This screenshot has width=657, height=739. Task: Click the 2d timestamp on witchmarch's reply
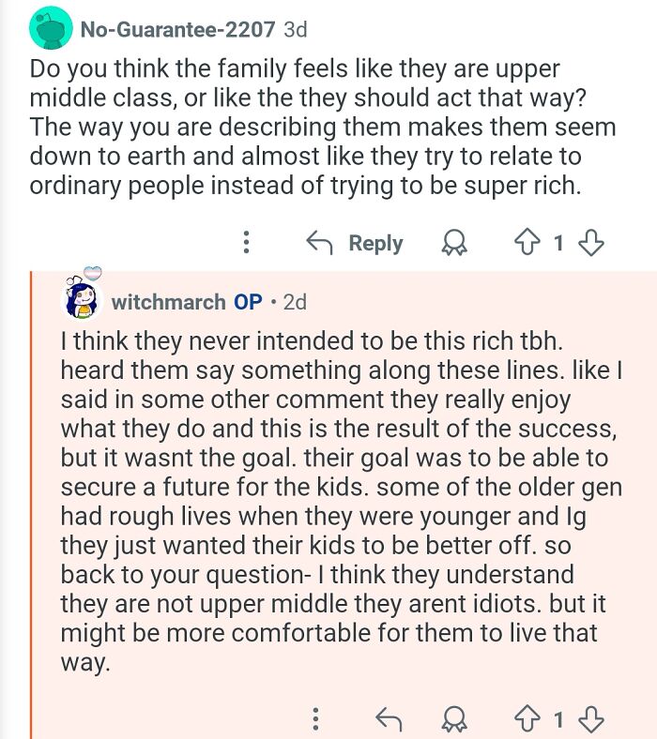(294, 302)
